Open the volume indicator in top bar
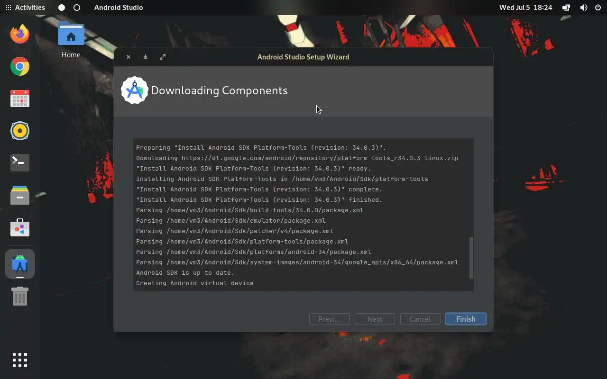The image size is (607, 379). coord(584,8)
